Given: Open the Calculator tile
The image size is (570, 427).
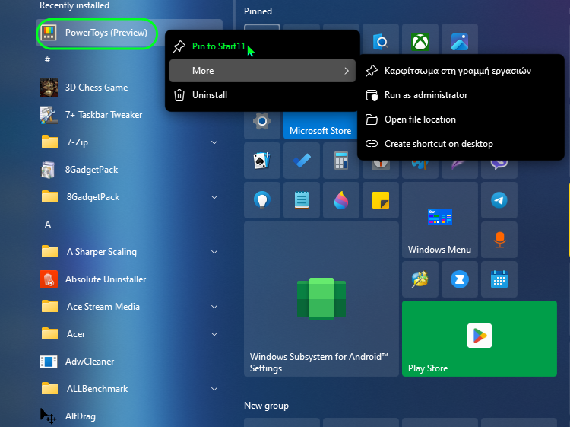Looking at the screenshot, I should tap(341, 161).
